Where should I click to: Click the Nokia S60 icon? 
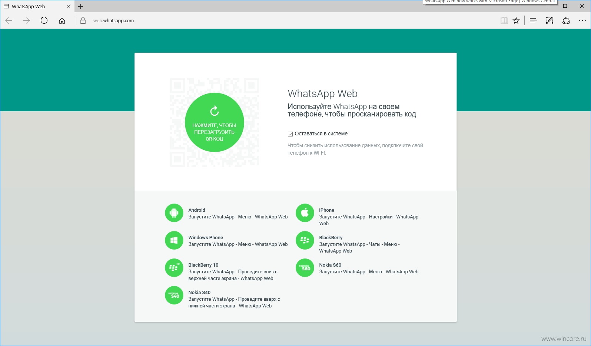(x=305, y=268)
